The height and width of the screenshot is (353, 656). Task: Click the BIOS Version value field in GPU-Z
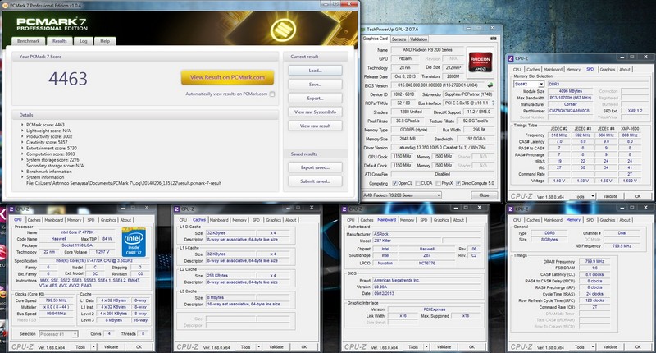tap(439, 85)
